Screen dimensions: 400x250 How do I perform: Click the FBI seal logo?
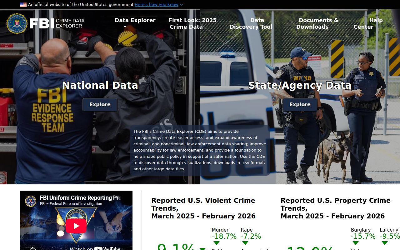[x=17, y=23]
